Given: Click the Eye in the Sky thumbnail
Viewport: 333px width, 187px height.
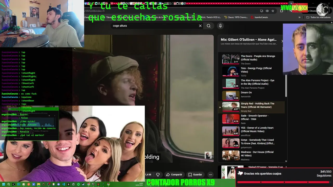Looking at the screenshot, I should coord(231,83).
